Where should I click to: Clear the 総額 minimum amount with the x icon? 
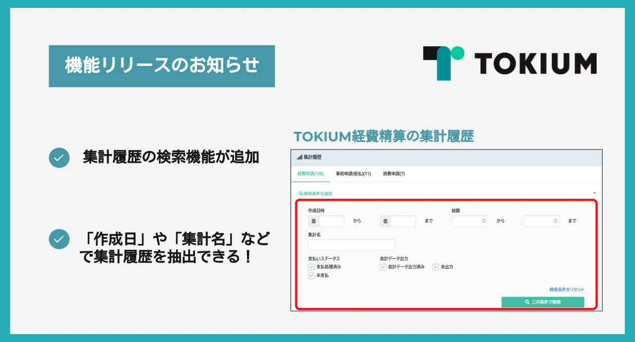(x=484, y=221)
